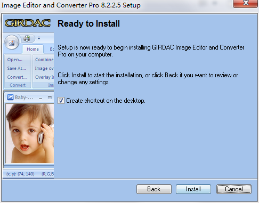The height and width of the screenshot is (203, 259).
Task: Uncheck Create shortcut on the desktop
Action: pyautogui.click(x=61, y=101)
